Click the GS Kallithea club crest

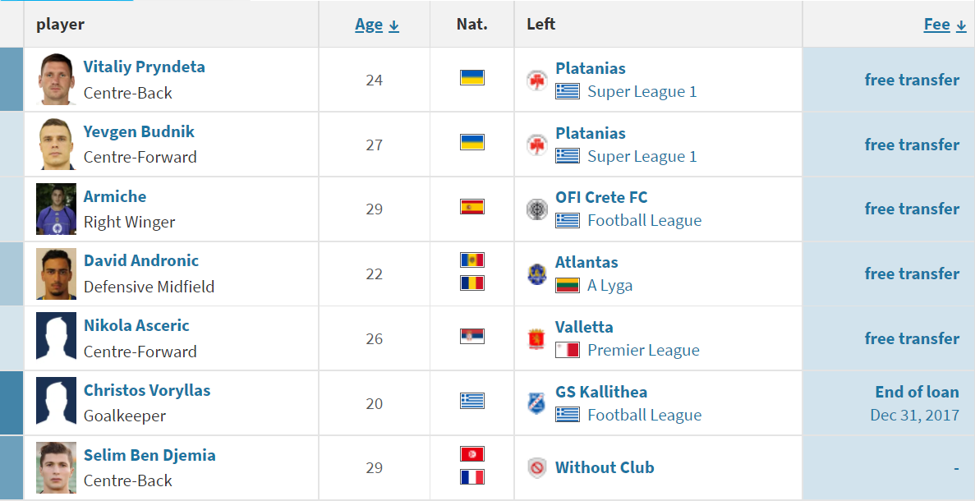pos(536,404)
